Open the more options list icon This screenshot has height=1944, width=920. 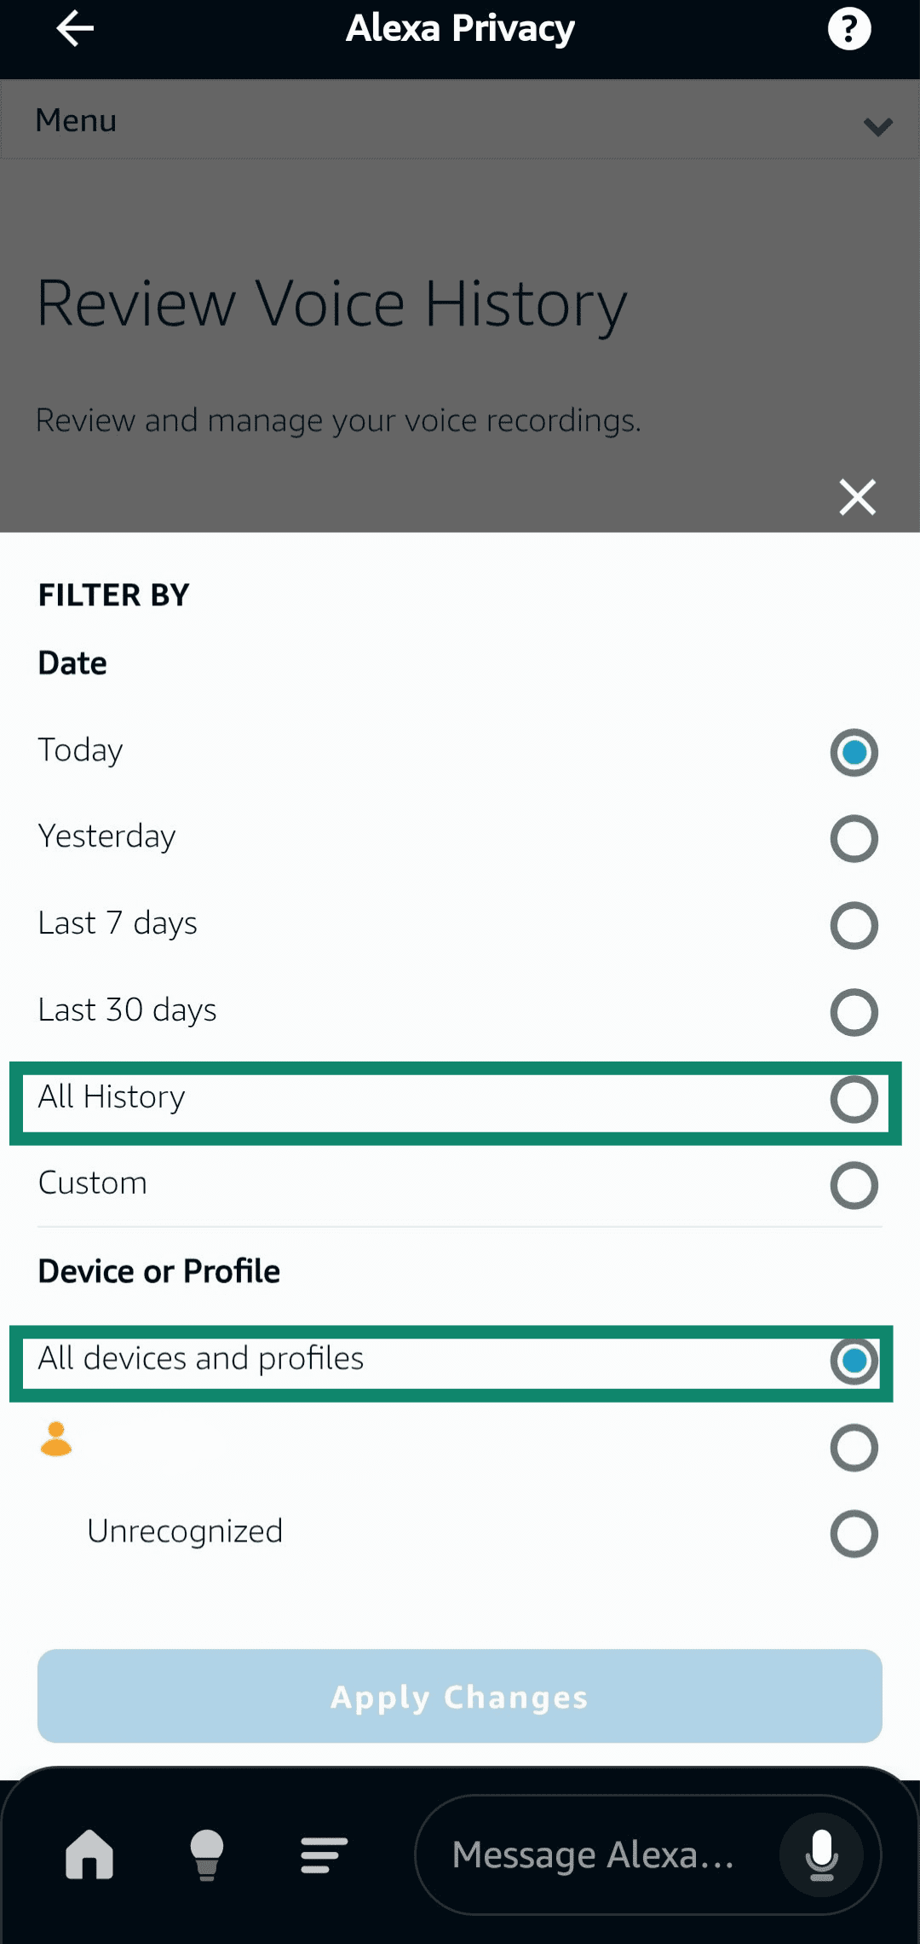tap(323, 1854)
